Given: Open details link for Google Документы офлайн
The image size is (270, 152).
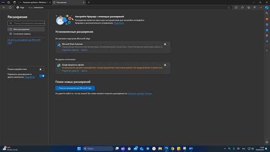Looking at the screenshot, I should [x=70, y=71].
